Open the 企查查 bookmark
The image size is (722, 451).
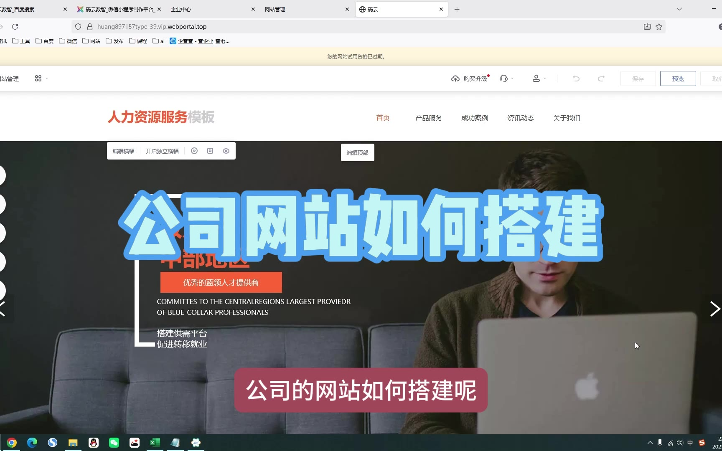pyautogui.click(x=200, y=41)
